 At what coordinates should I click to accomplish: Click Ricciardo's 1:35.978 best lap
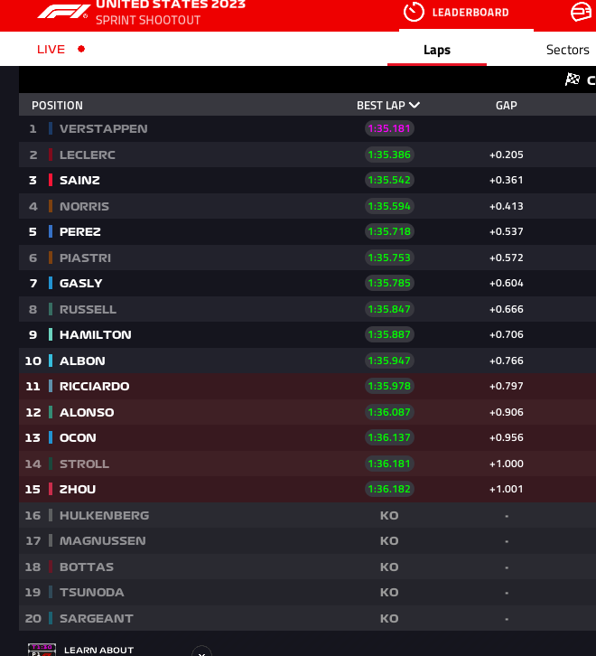point(389,387)
